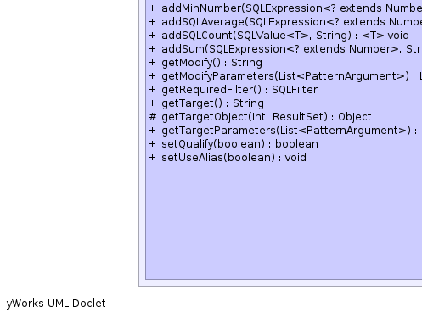422x318 pixels.
Task: Select getTarget() : String method
Action: [206, 103]
